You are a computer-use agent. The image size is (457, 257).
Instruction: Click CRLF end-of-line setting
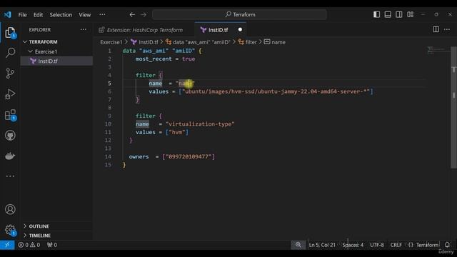396,245
